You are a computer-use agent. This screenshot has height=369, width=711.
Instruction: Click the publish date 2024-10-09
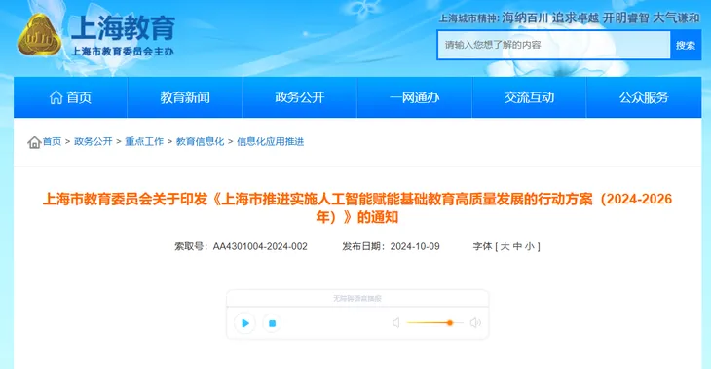click(415, 246)
